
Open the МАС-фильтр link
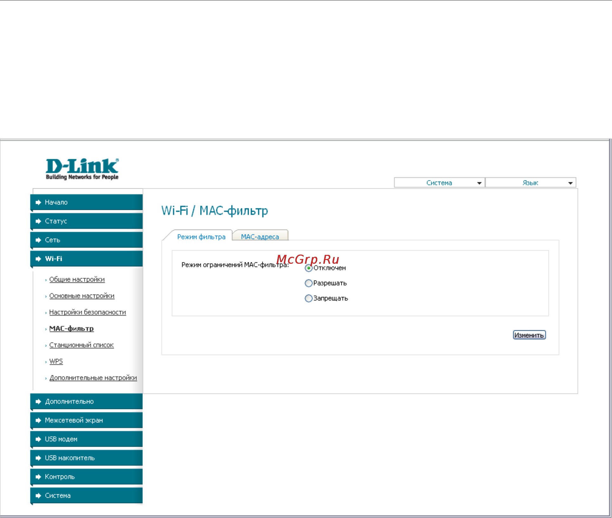click(x=71, y=329)
